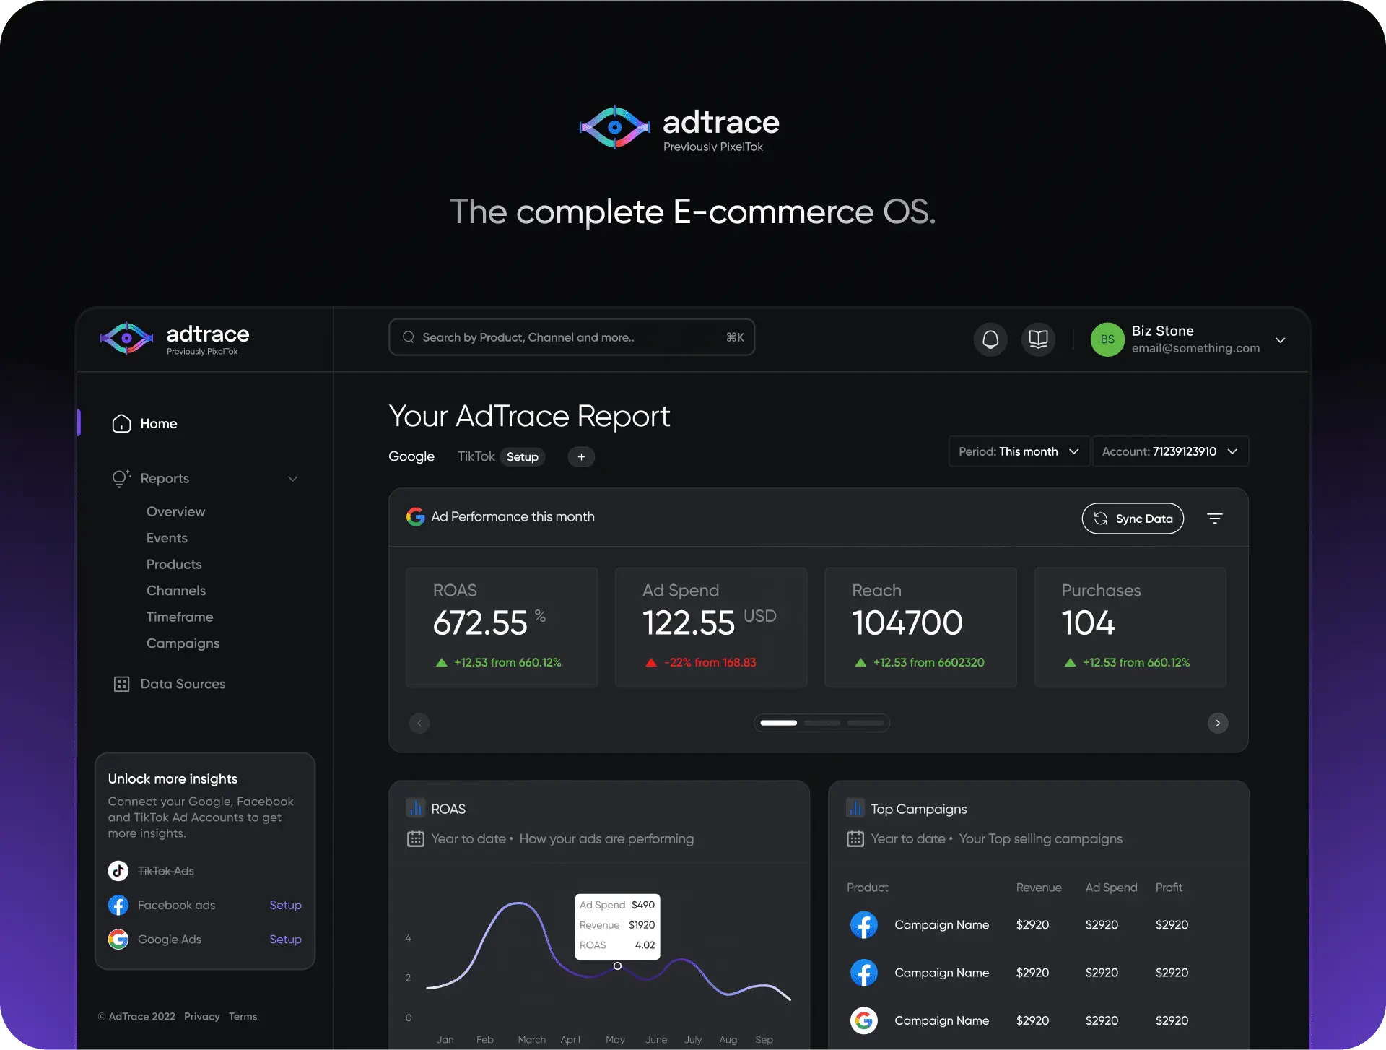Click the Ad Spend 122.55 USD metric card

coord(711,627)
